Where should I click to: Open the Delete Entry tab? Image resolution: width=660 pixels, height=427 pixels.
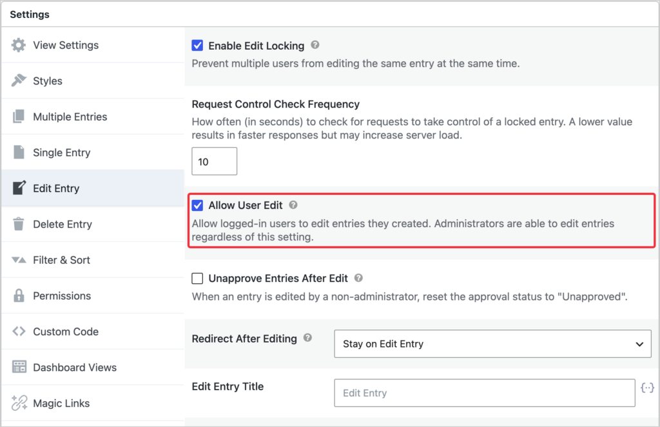click(x=93, y=224)
